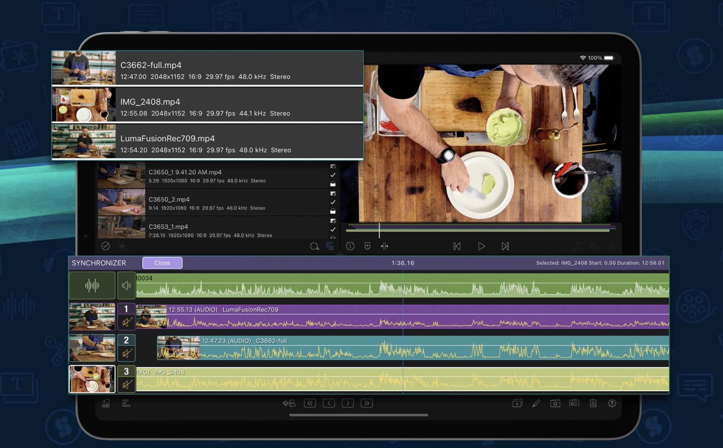Click the LumaFusionRec709 purple audio clip
This screenshot has width=723, height=448.
point(402,317)
